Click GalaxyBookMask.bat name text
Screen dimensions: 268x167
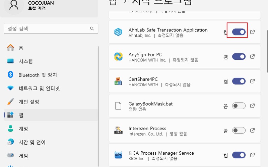click(150, 104)
